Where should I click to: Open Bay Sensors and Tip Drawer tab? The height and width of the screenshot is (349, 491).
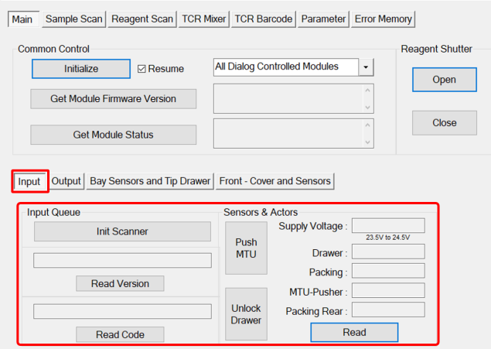150,181
